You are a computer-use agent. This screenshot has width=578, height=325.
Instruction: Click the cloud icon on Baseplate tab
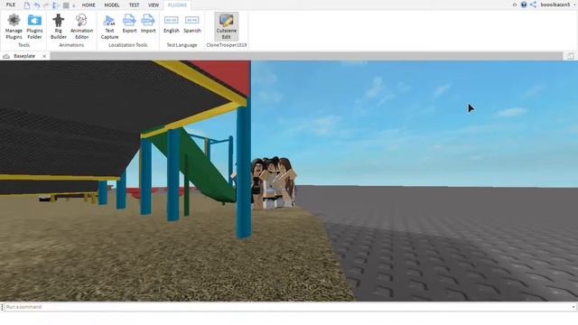pyautogui.click(x=6, y=56)
